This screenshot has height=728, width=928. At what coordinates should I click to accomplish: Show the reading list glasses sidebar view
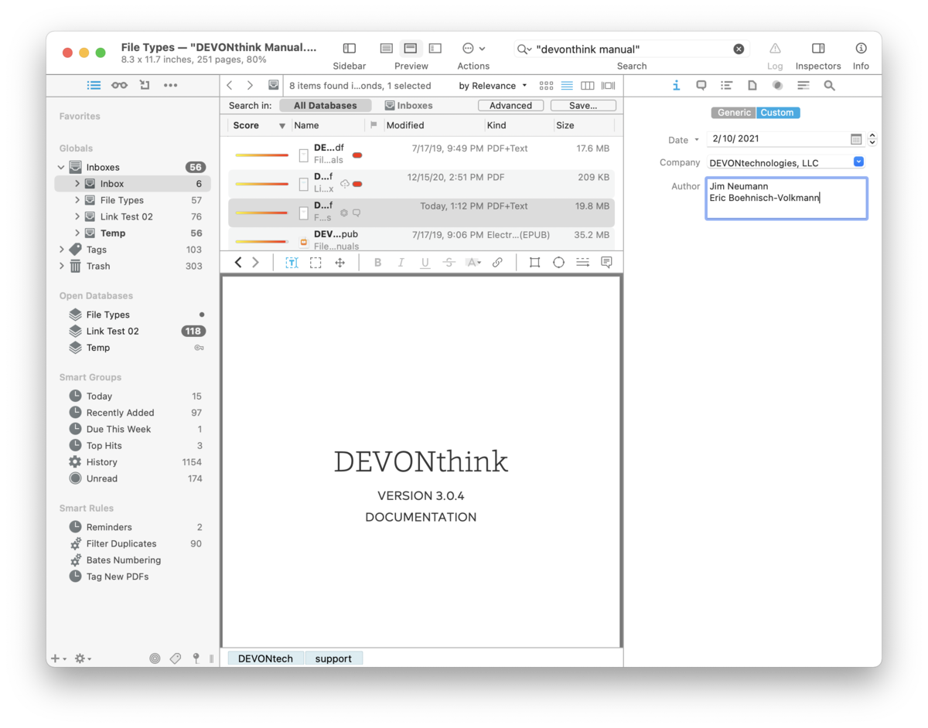119,85
